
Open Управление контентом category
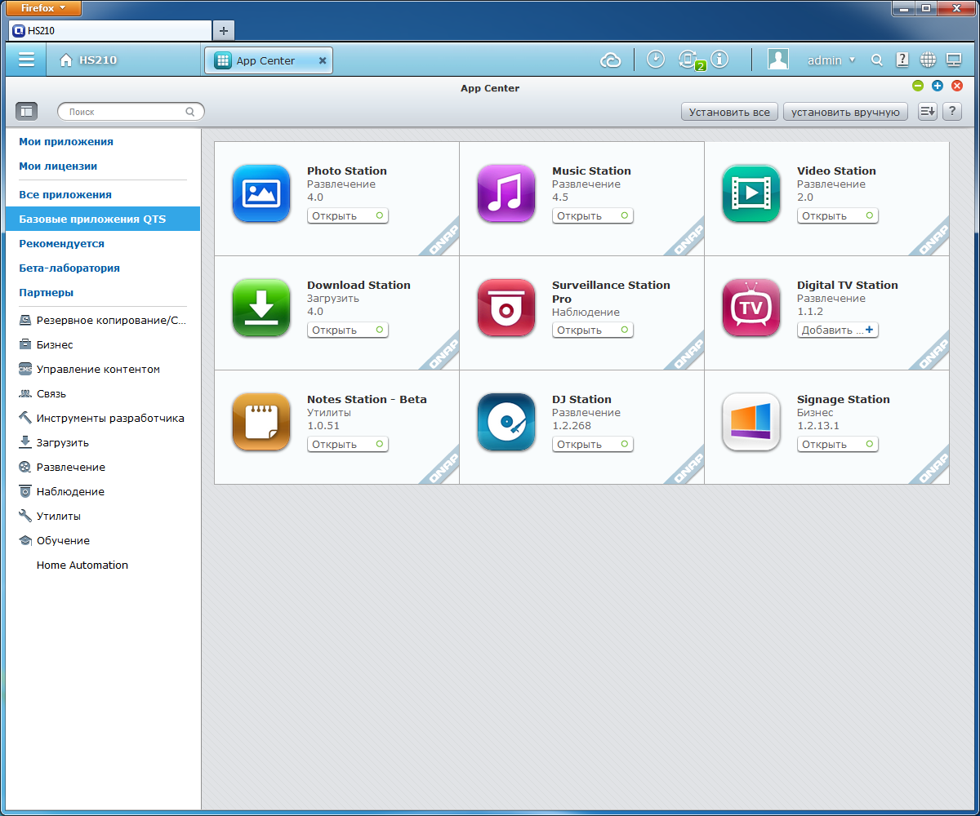[89, 370]
